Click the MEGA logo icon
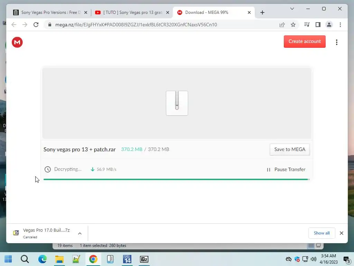Viewport: 354px width, 266px height. click(17, 42)
